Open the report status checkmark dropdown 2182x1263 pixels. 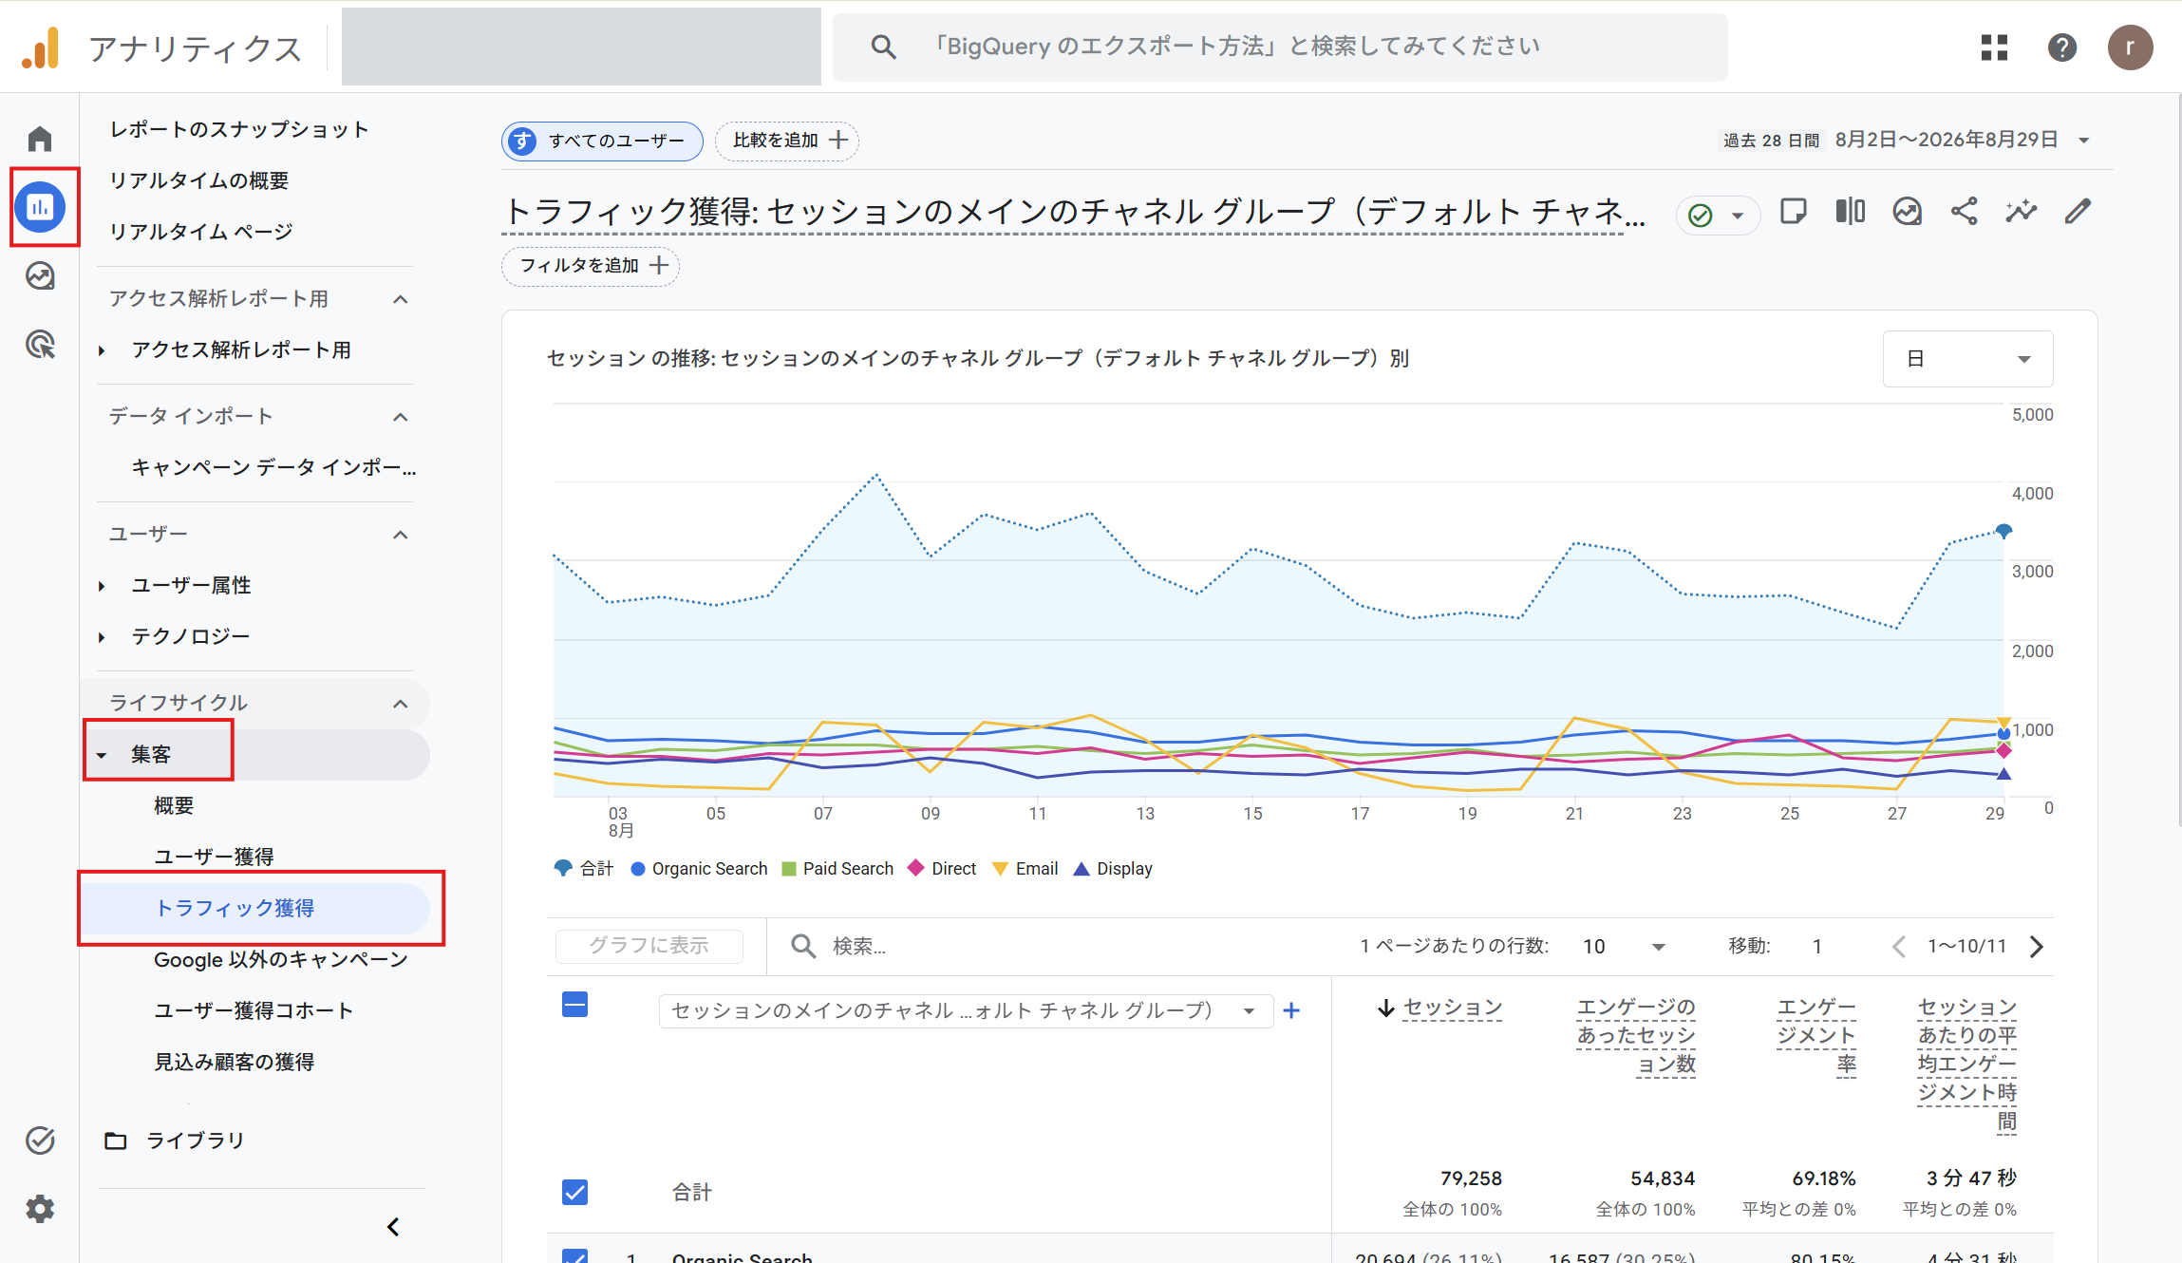pos(1719,216)
